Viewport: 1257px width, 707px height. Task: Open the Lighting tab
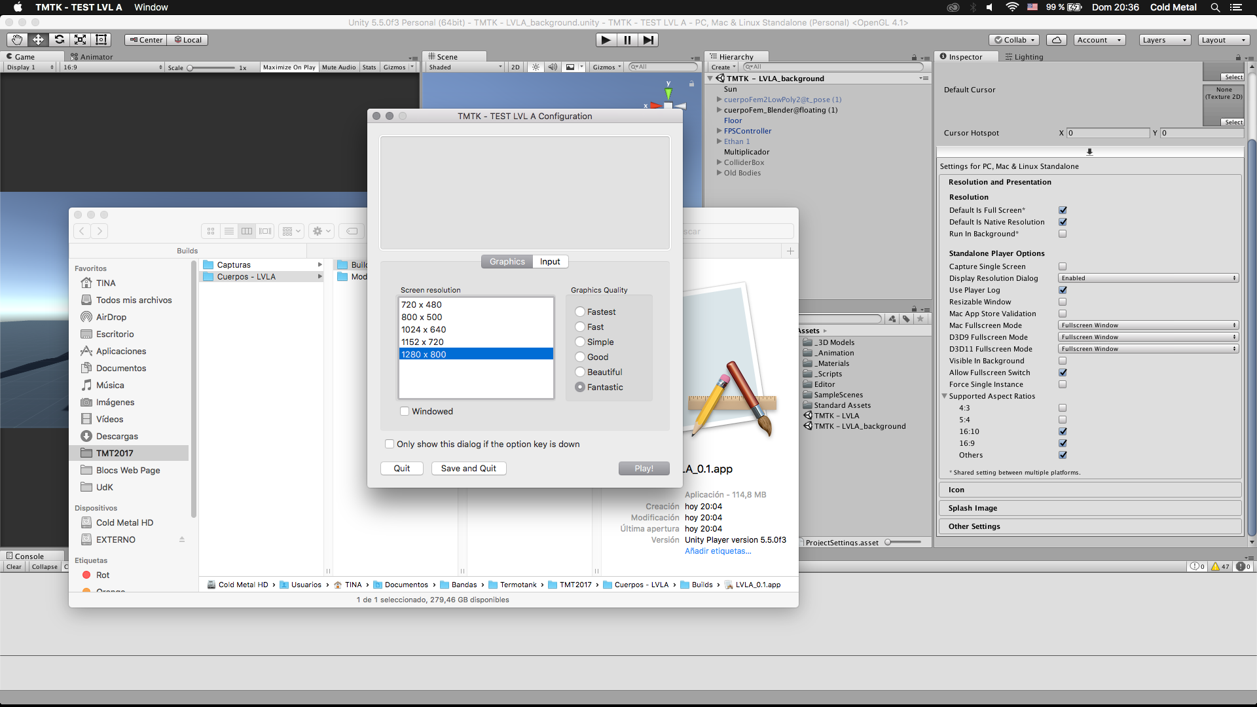pos(1025,57)
